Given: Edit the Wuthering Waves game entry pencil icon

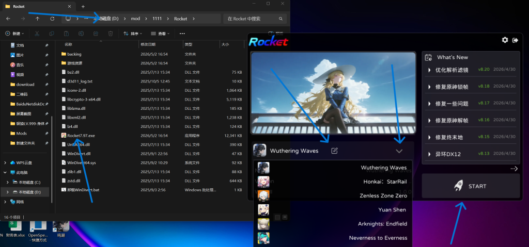Looking at the screenshot, I should click(x=334, y=151).
